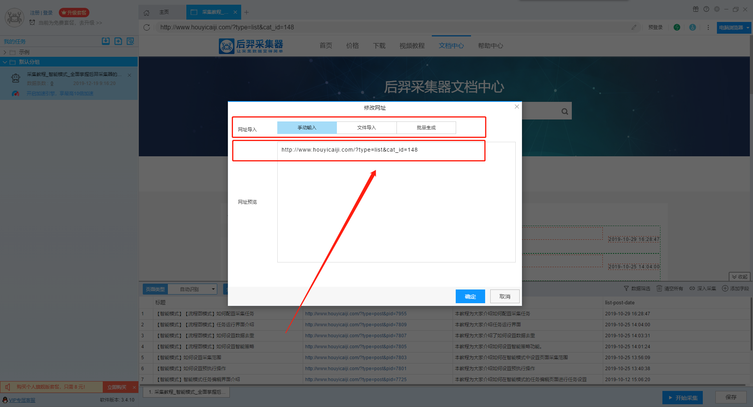This screenshot has width=753, height=407.
Task: Click the speedometer accelerate engine icon
Action: (16, 94)
